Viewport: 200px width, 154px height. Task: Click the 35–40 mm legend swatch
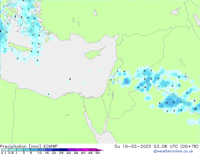tap(78, 150)
